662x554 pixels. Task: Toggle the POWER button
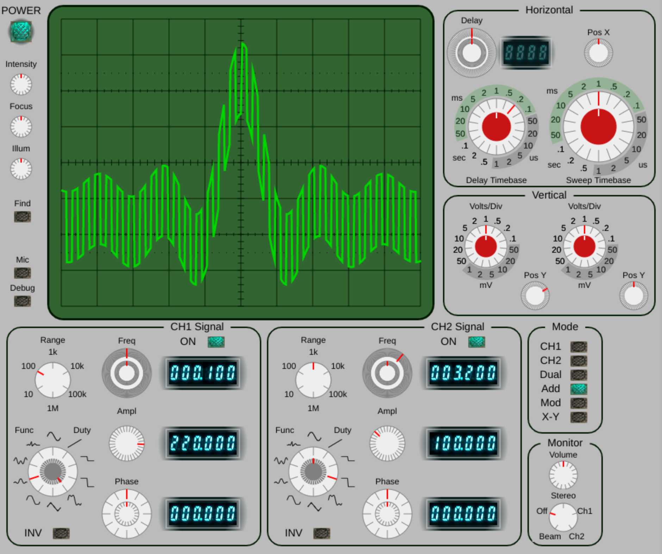coord(21,32)
